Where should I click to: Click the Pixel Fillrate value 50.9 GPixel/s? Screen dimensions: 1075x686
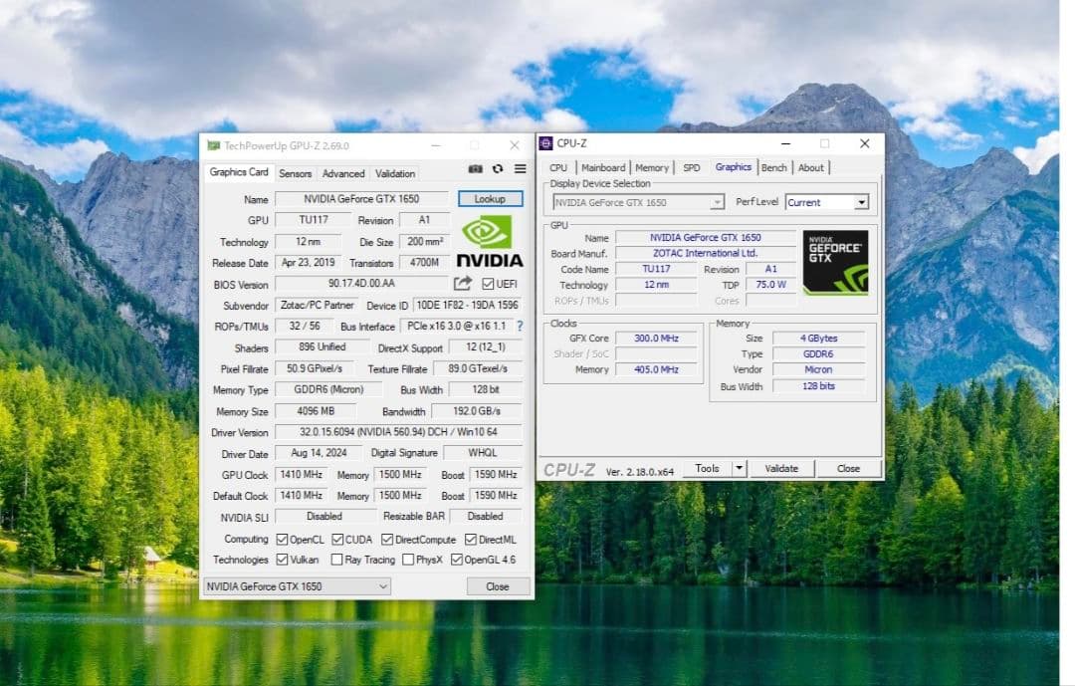coord(314,368)
